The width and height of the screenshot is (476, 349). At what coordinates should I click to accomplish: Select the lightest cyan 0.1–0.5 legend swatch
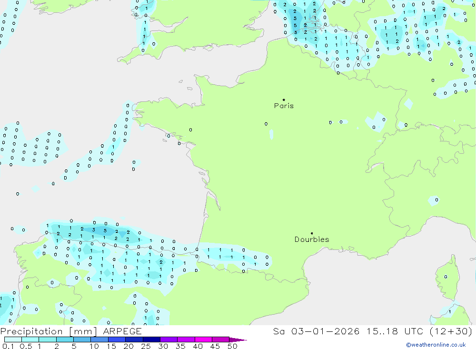(x=13, y=339)
